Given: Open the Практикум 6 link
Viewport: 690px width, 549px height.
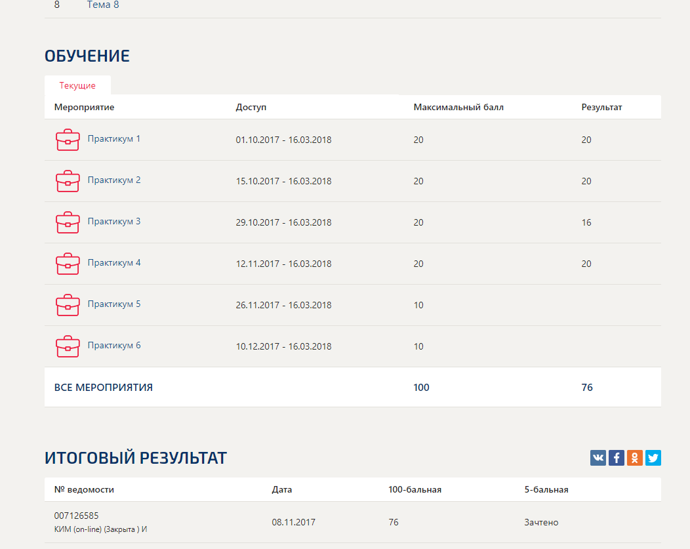Looking at the screenshot, I should pyautogui.click(x=114, y=346).
